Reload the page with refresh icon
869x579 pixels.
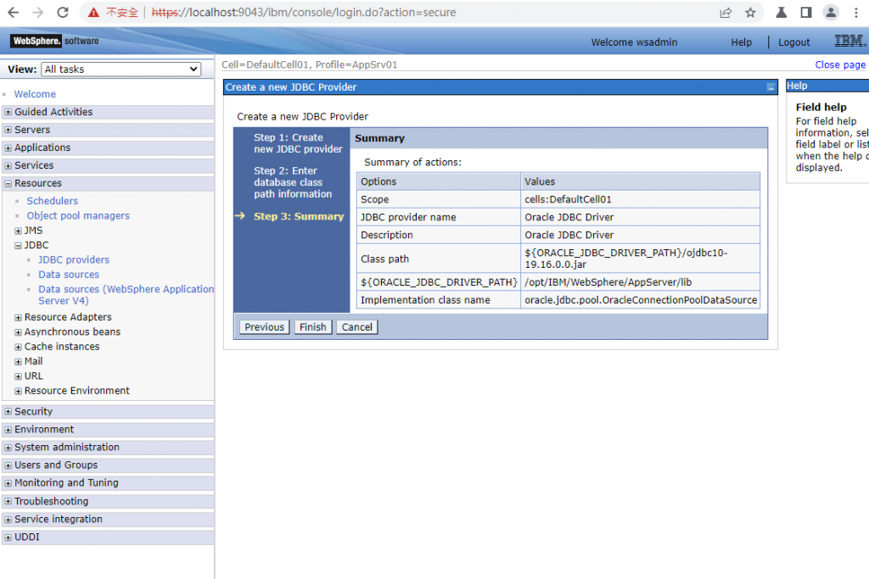point(63,12)
